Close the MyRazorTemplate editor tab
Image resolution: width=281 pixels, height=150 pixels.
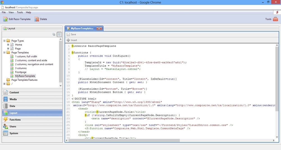[99, 28]
